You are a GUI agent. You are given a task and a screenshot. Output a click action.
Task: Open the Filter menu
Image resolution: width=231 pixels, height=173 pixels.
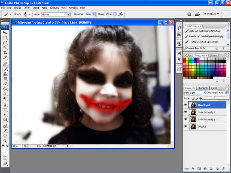click(44, 8)
